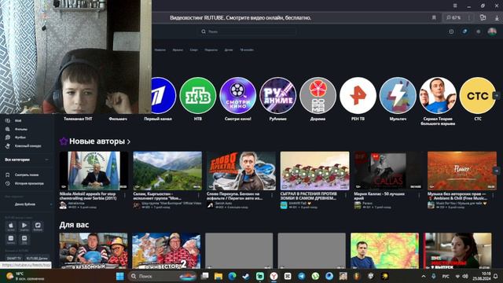Open the Мультач channel icon
The image size is (503, 283).
(398, 96)
